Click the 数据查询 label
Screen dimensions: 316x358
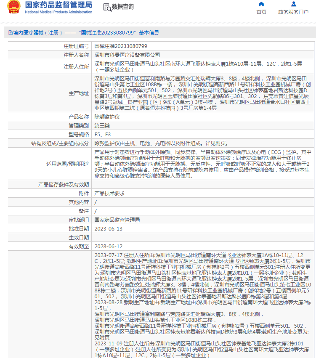(122, 7)
